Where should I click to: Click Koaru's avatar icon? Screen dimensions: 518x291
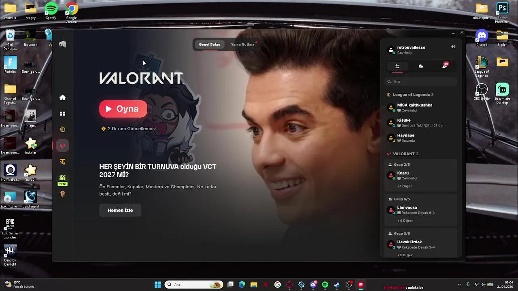coord(391,175)
